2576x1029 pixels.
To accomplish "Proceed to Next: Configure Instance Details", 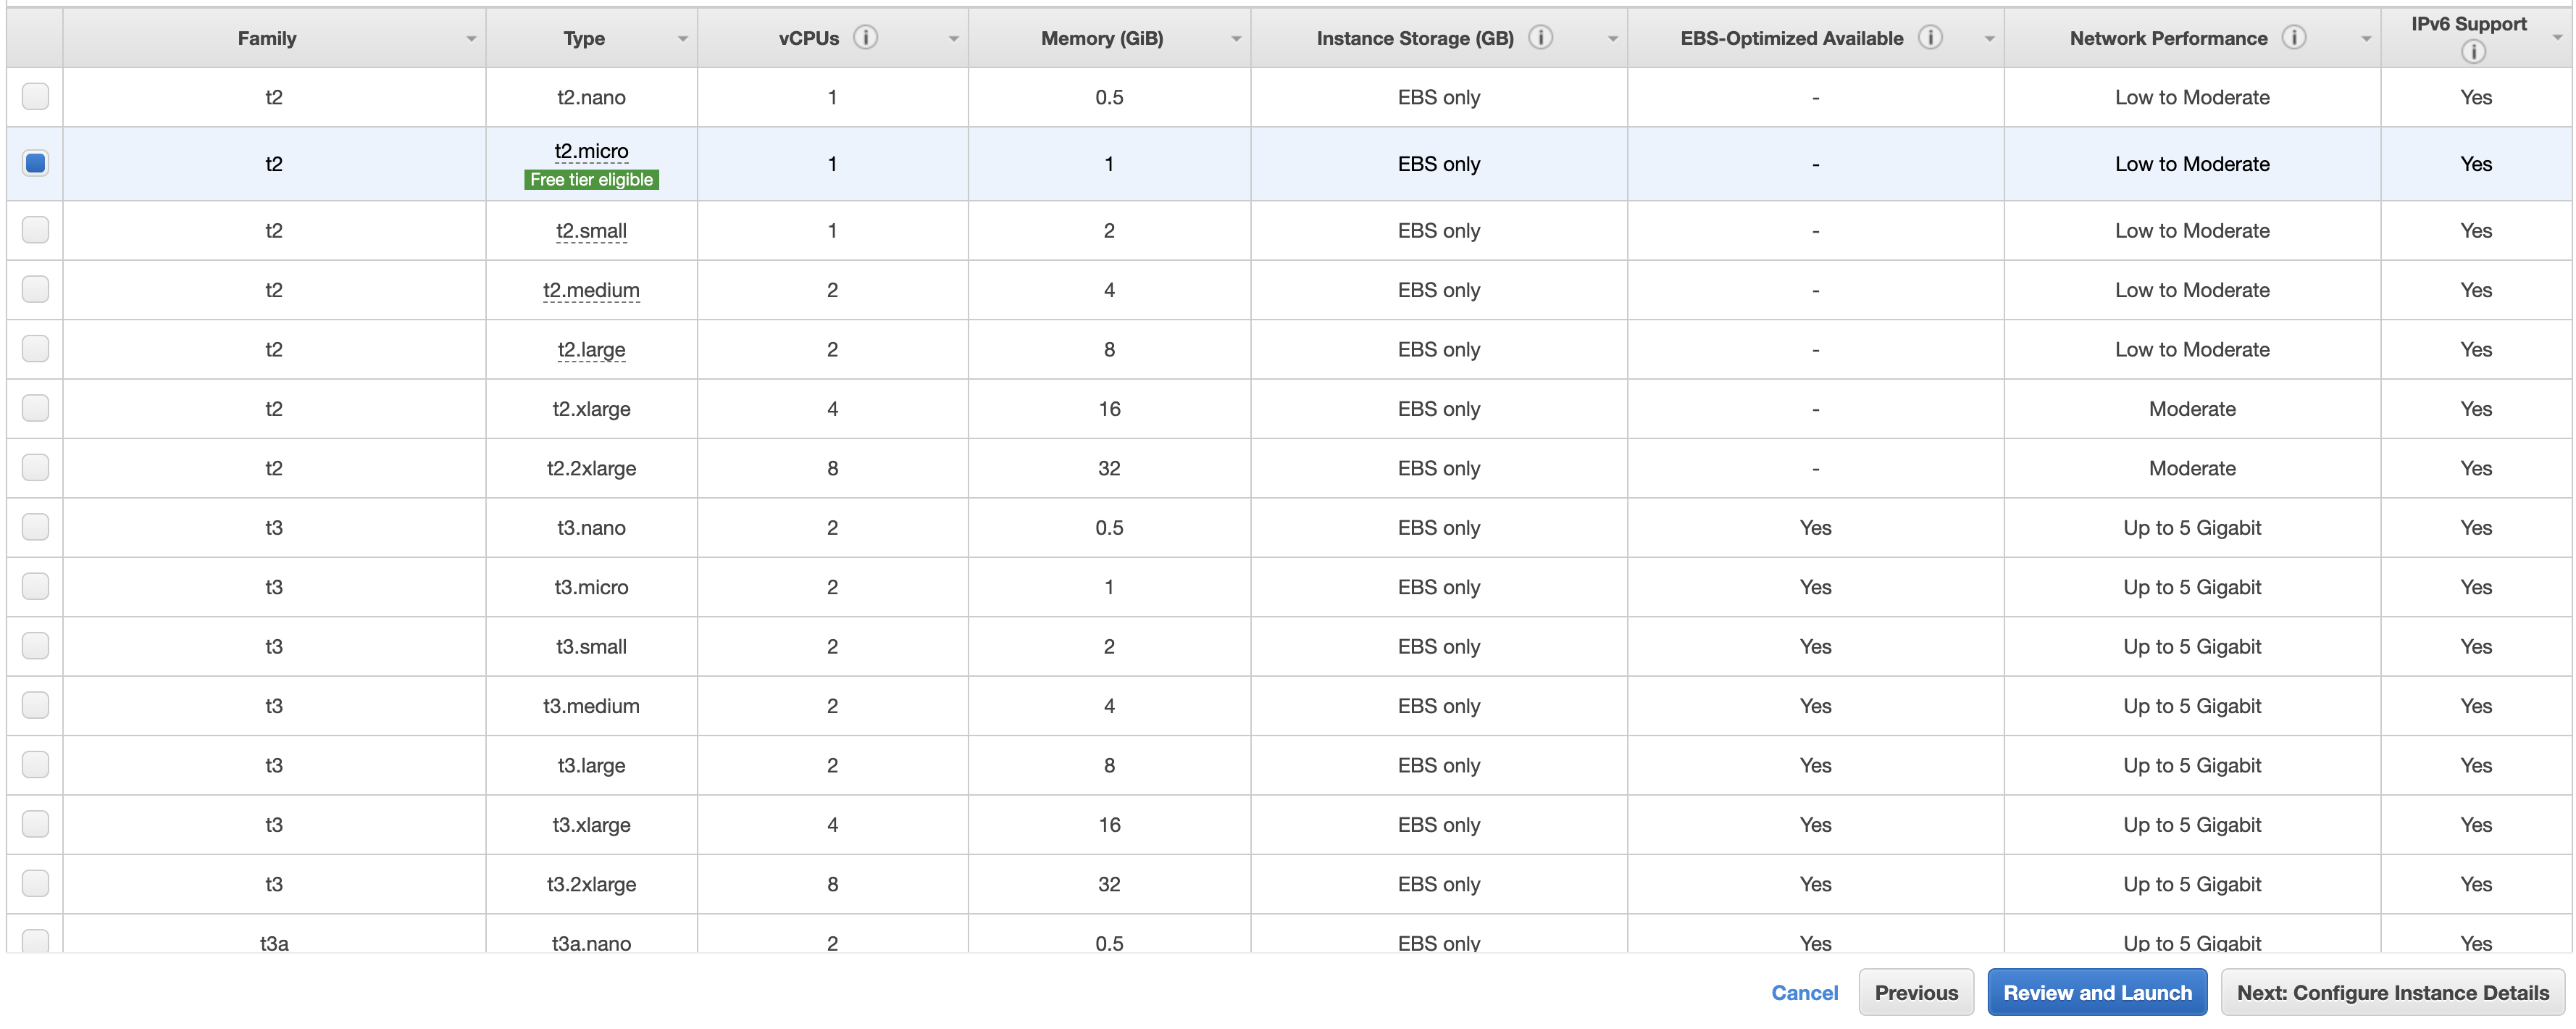I will 2393,992.
